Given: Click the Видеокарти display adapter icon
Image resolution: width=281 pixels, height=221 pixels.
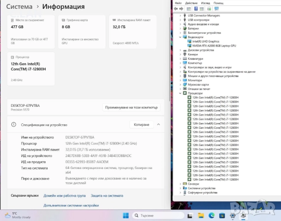Looking at the screenshot, I should 185,37.
